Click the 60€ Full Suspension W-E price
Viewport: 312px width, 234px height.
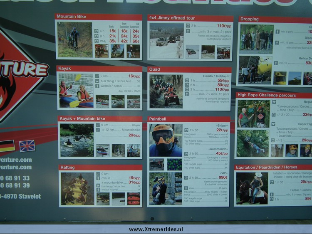coord(136,41)
